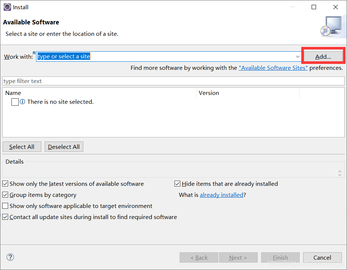The height and width of the screenshot is (270, 347).
Task: Click the content assist decorator above Work with field
Action: 34,52
